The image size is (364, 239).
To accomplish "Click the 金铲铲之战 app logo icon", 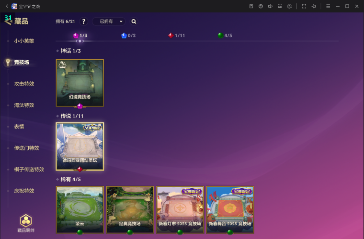I will tap(14, 6).
